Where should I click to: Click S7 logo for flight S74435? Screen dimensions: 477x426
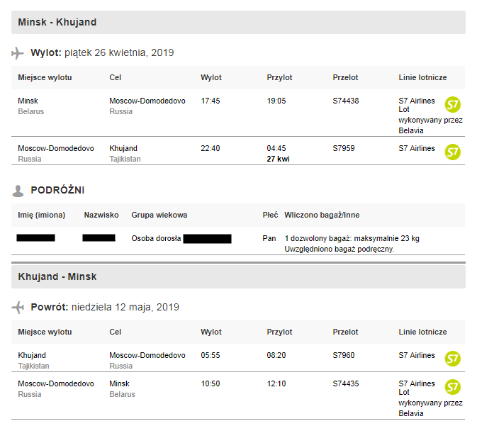click(x=452, y=387)
